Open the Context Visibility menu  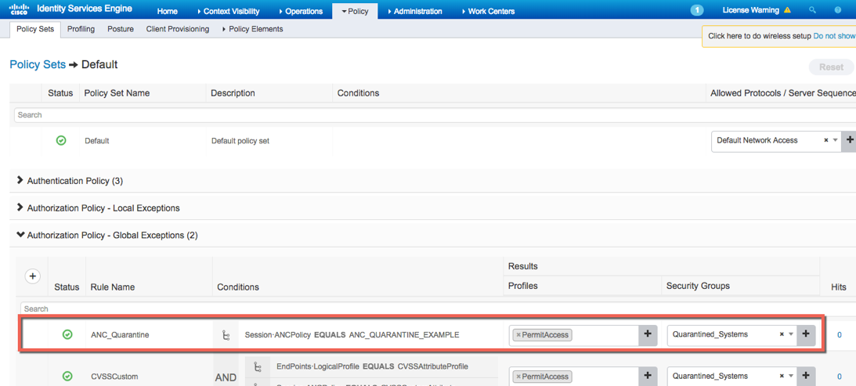(228, 11)
